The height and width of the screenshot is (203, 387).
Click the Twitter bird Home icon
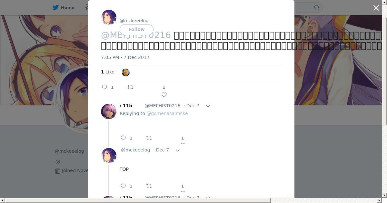pyautogui.click(x=56, y=7)
